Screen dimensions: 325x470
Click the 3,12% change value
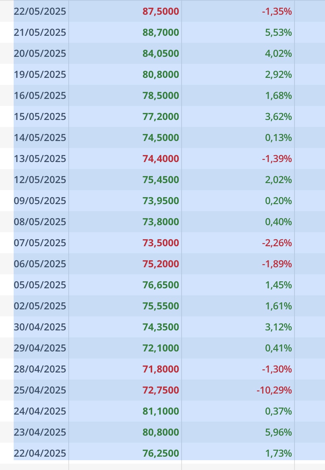tap(278, 327)
